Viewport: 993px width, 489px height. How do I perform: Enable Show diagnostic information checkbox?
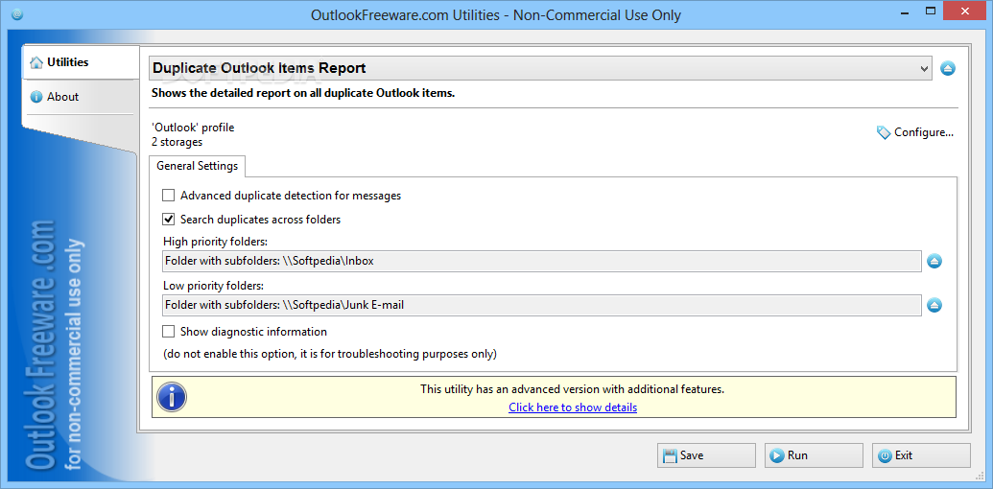169,332
